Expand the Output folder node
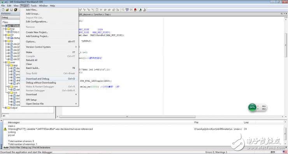 (x=6, y=108)
